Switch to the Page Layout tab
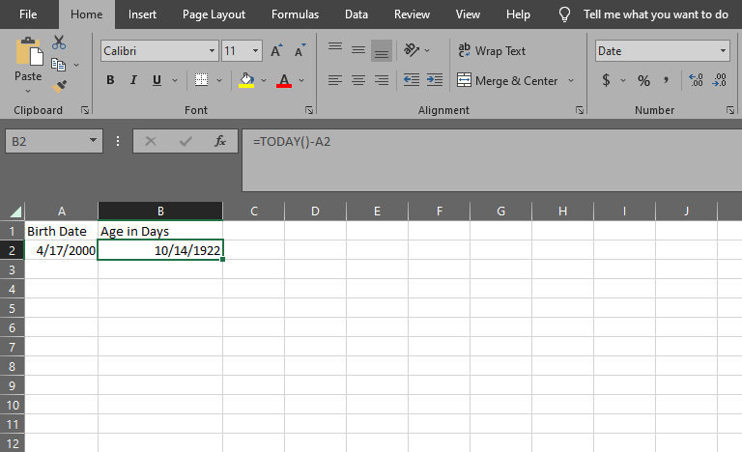Viewport: 742px width, 452px height. click(214, 14)
